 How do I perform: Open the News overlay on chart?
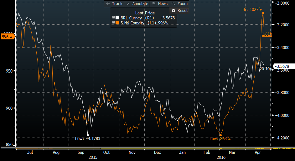(160, 3)
